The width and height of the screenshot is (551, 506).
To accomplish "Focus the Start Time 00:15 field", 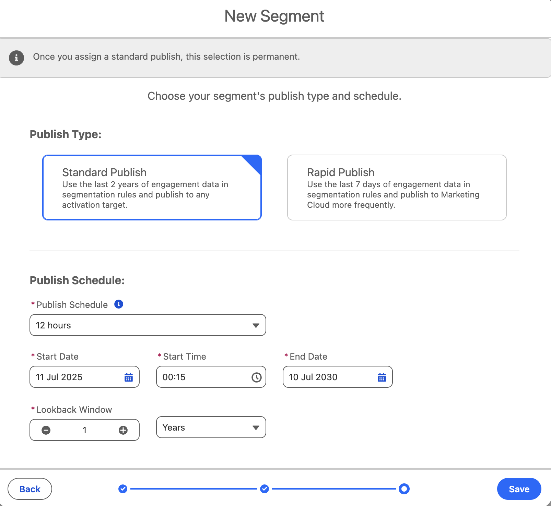I will [x=202, y=377].
